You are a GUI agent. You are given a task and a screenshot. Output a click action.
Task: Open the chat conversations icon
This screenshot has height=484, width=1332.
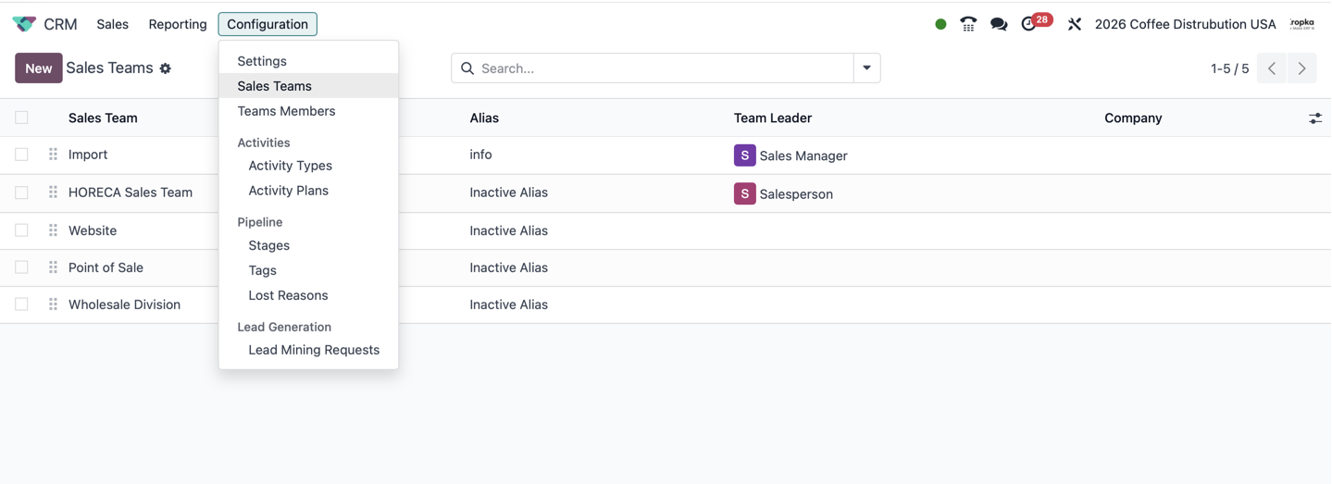click(999, 24)
